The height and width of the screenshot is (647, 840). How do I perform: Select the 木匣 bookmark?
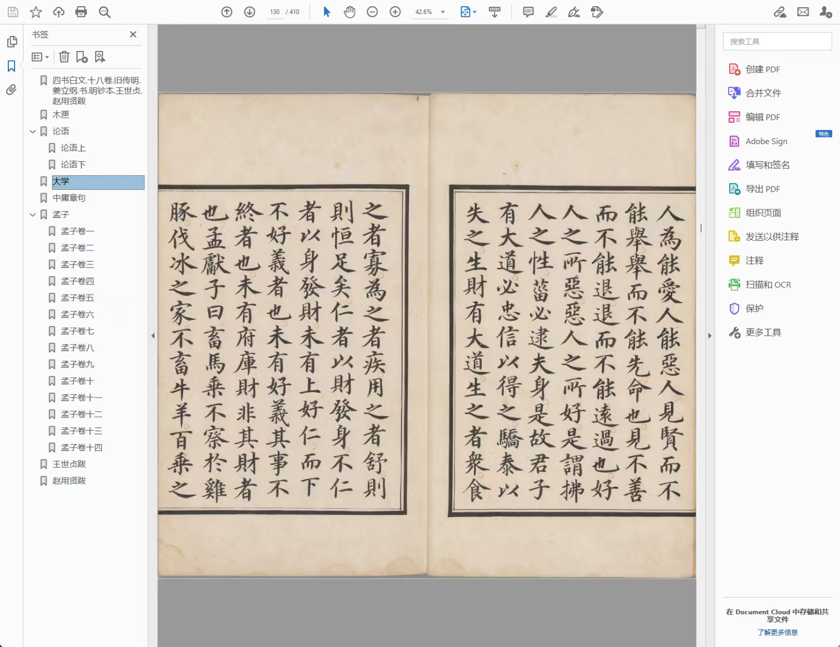61,115
